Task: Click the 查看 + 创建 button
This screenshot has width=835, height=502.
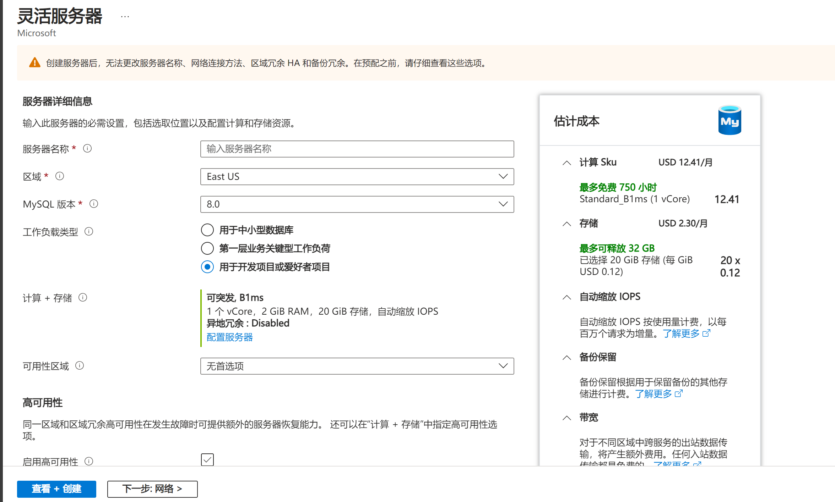Action: pos(56,489)
